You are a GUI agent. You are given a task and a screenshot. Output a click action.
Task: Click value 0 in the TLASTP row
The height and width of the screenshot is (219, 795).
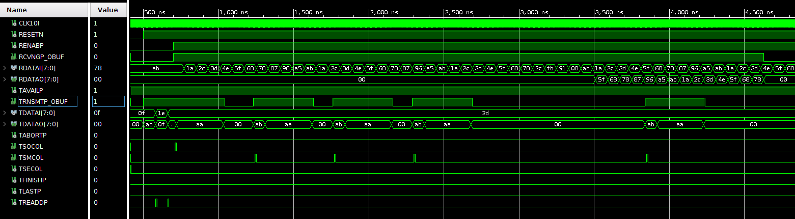(95, 191)
